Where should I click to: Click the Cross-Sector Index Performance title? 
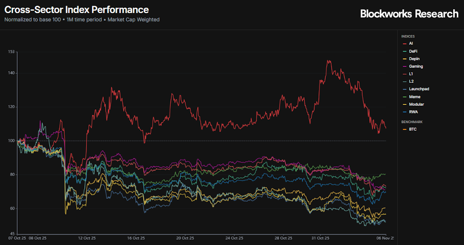tap(77, 9)
